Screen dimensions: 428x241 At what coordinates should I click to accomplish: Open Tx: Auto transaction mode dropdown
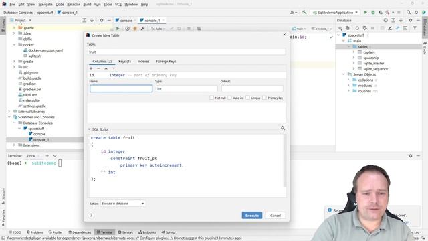coord(158,29)
